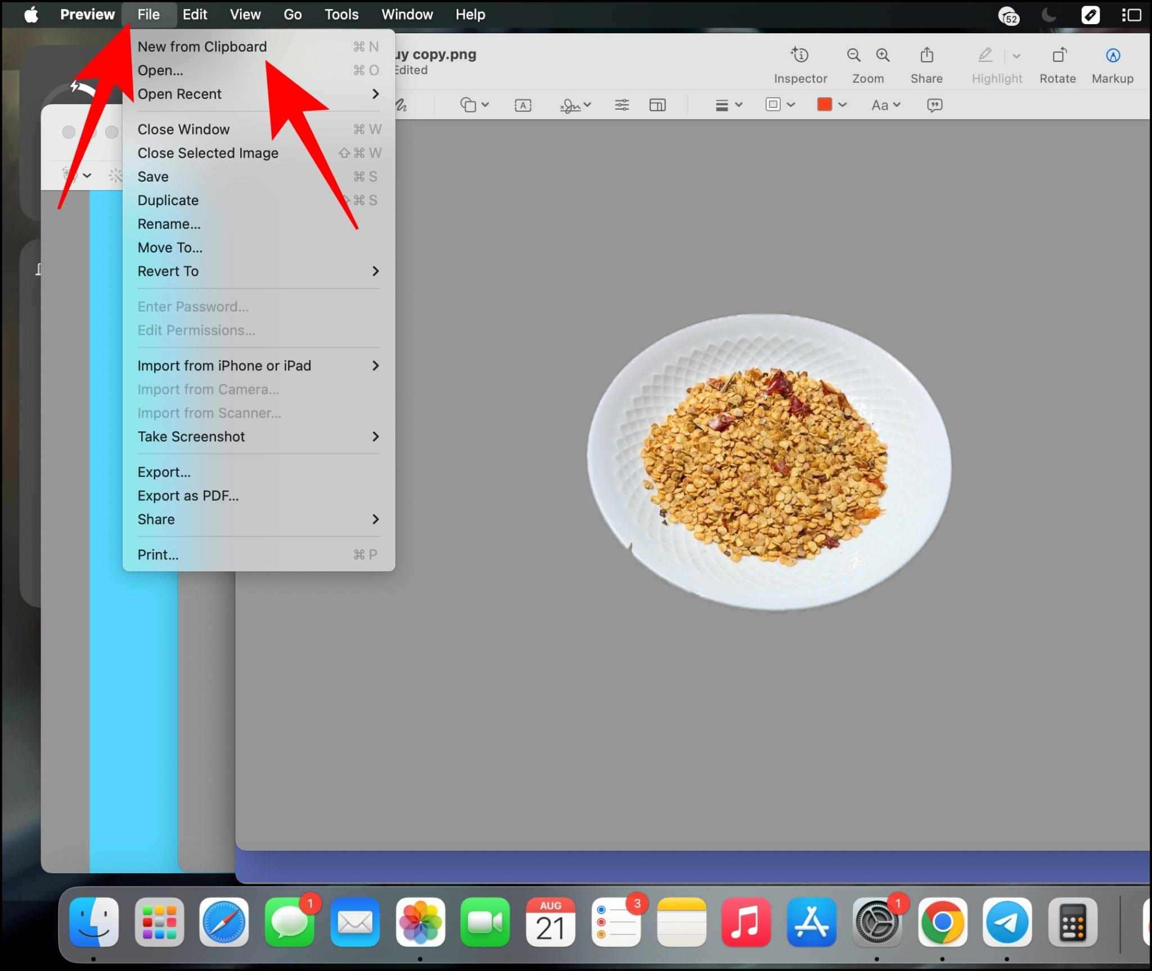The width and height of the screenshot is (1152, 971).
Task: Select Duplicate in the File menu
Action: (168, 200)
